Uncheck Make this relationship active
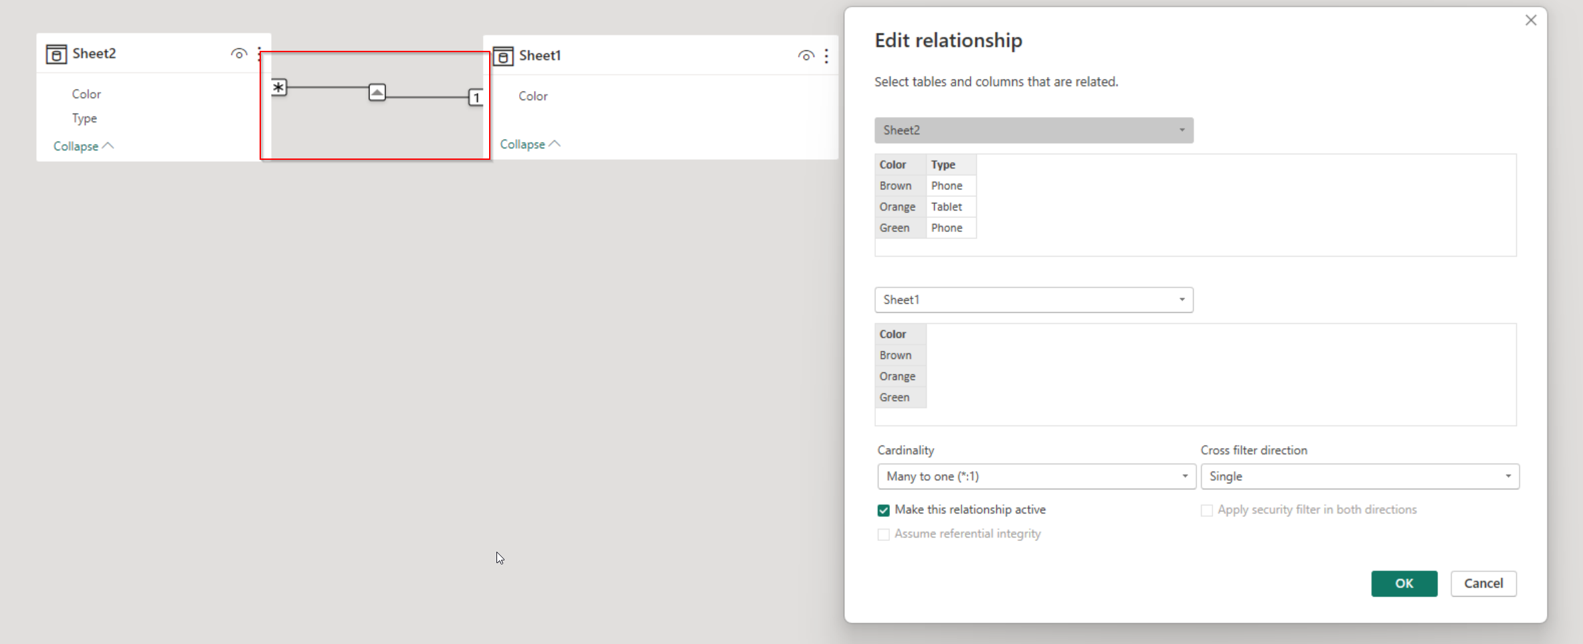 (x=884, y=510)
